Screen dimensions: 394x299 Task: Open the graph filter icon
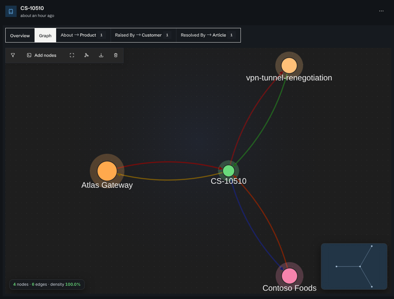(x=13, y=55)
